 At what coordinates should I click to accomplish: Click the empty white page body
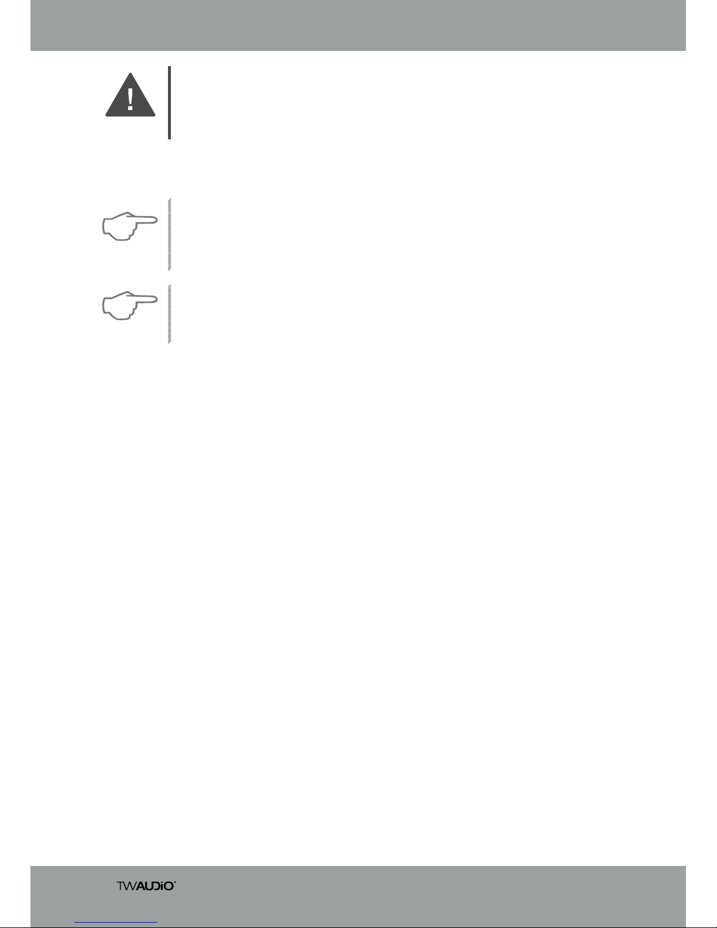tap(358, 603)
